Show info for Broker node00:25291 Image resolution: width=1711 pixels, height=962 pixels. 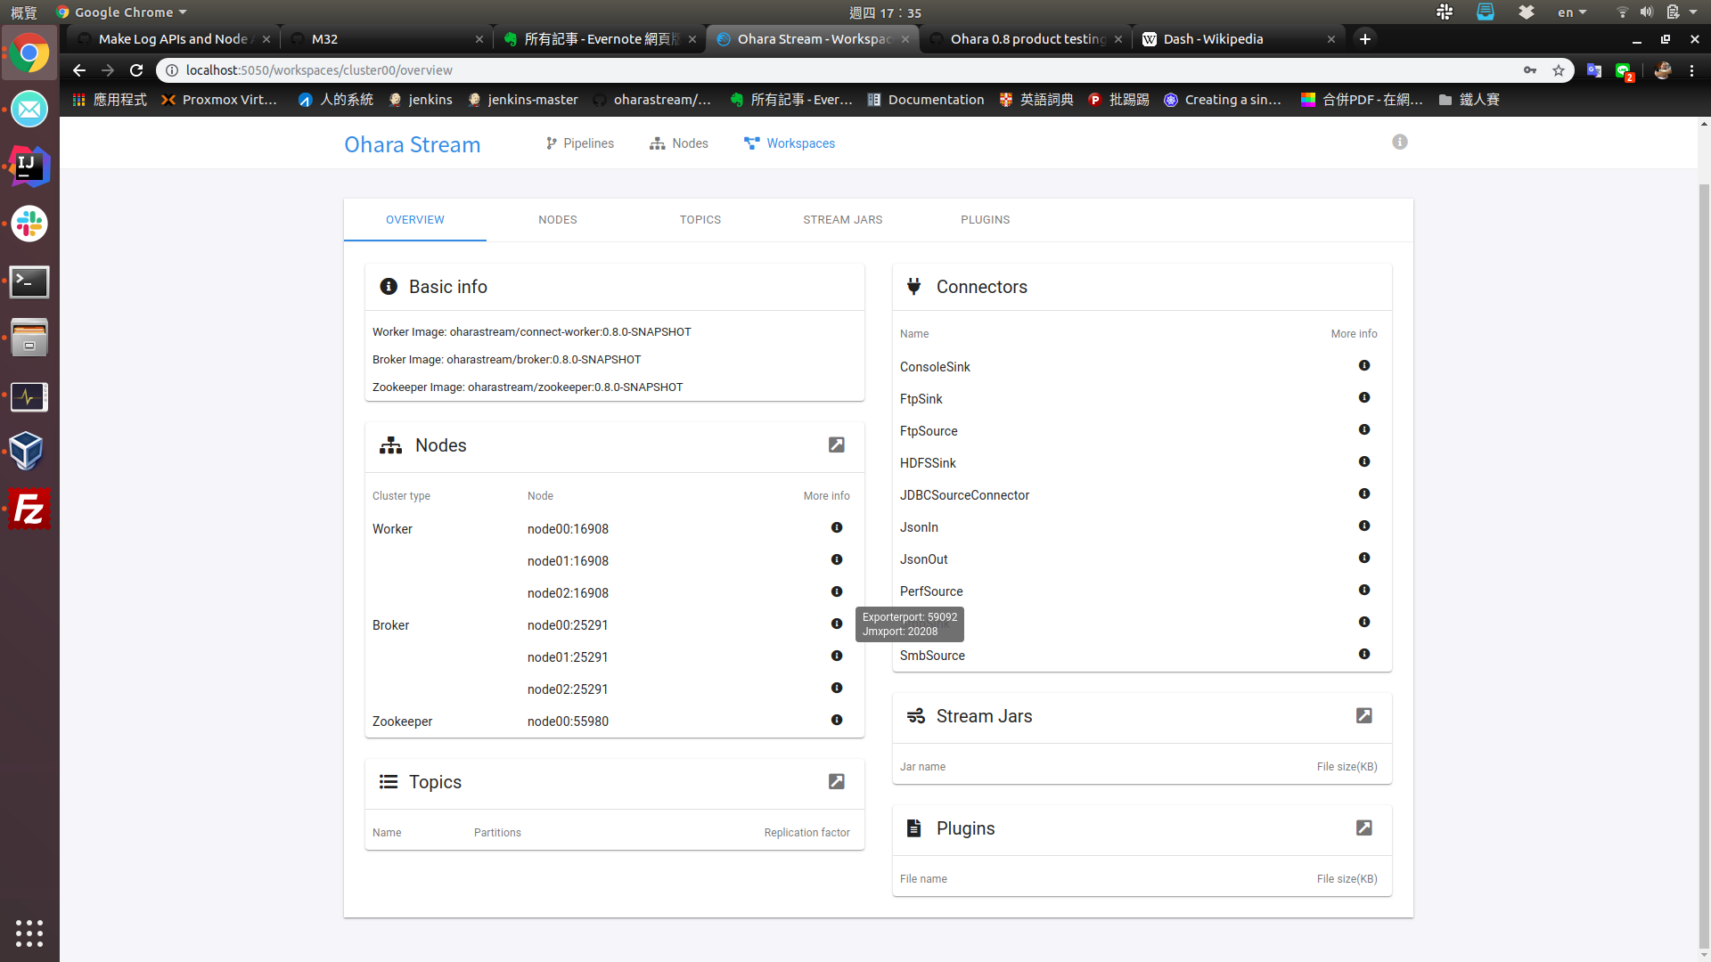point(837,624)
